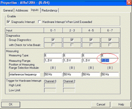The image size is (132, 109).
Task: Select Measuring Range for inputs 2-3
Action: click(72, 60)
